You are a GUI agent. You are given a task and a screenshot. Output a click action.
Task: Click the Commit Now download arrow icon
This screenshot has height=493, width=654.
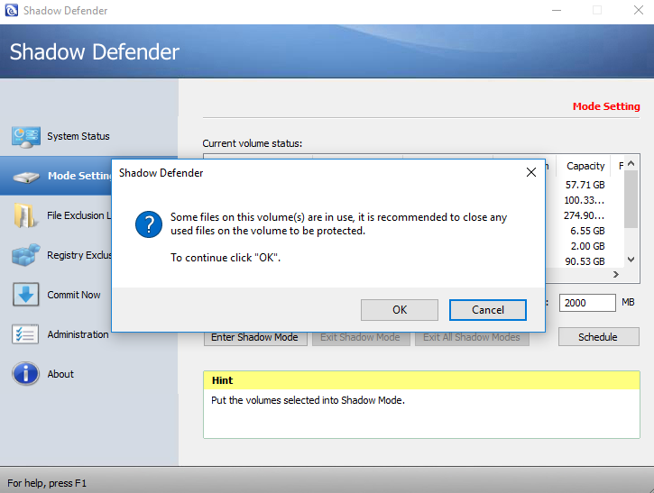(x=26, y=295)
